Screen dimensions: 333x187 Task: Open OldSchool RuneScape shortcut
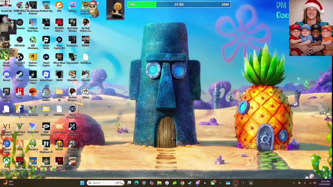(x=72, y=146)
